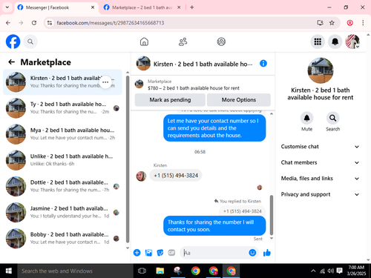Open the Notifications bell in header
The width and height of the screenshot is (371, 278).
[x=335, y=42]
